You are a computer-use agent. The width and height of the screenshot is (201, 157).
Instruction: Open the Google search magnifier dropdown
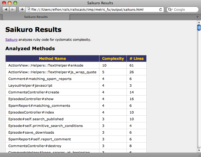coord(170,9)
